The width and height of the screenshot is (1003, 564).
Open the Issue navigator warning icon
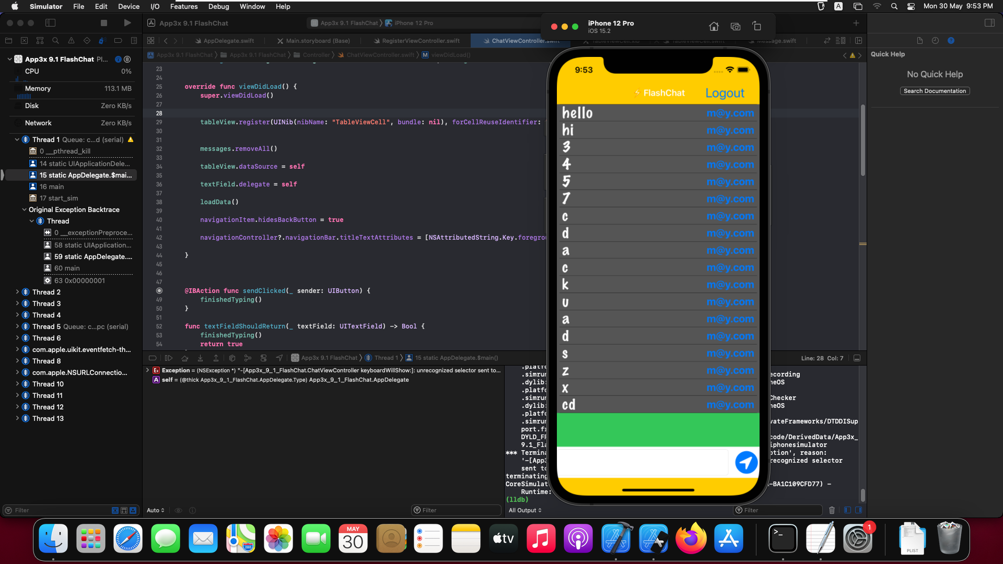tap(71, 41)
